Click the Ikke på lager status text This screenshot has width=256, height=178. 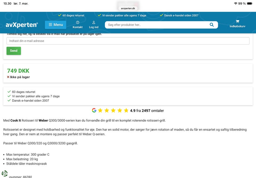(20, 77)
